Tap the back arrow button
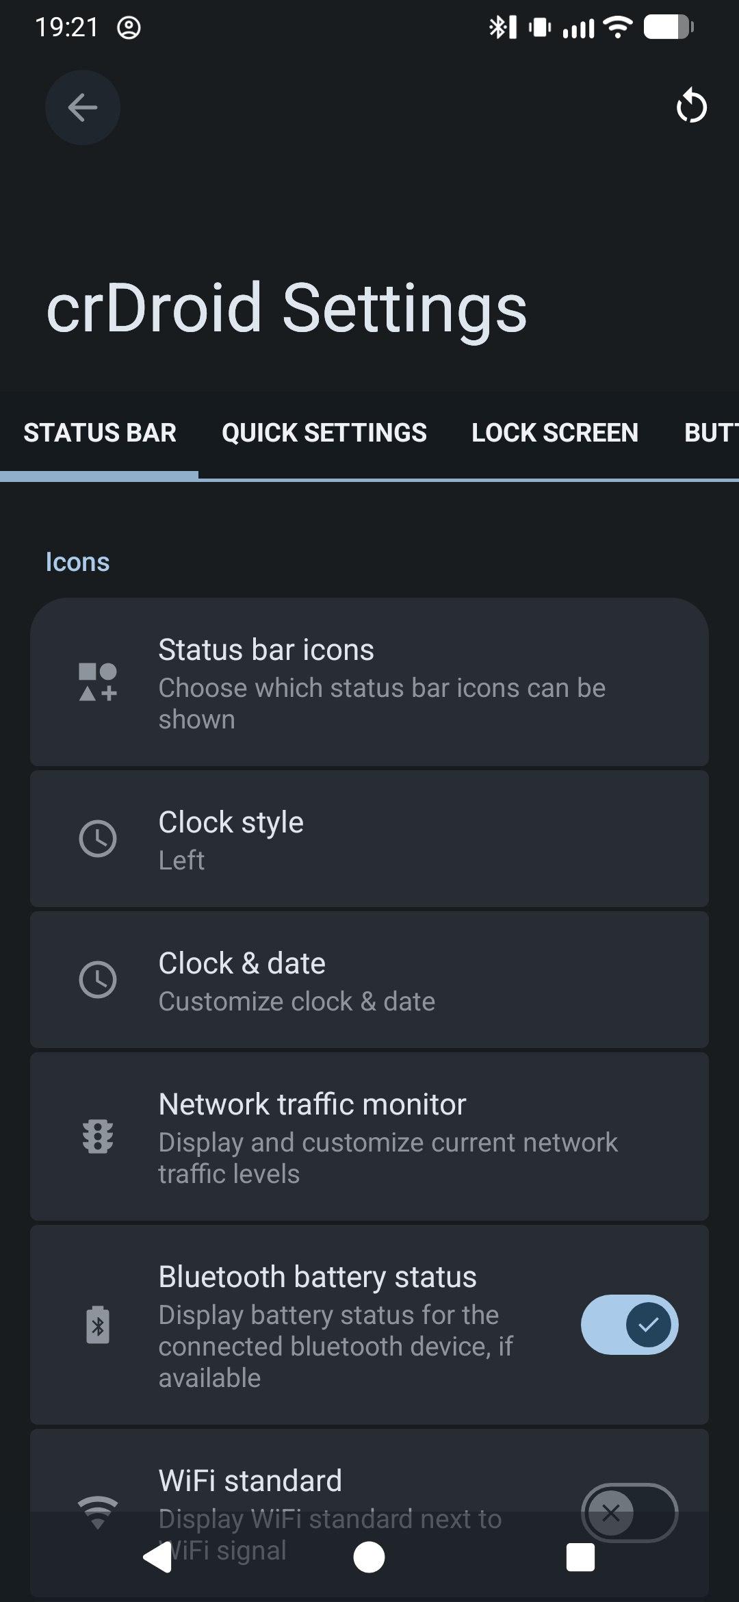This screenshot has width=739, height=1602. [x=83, y=107]
